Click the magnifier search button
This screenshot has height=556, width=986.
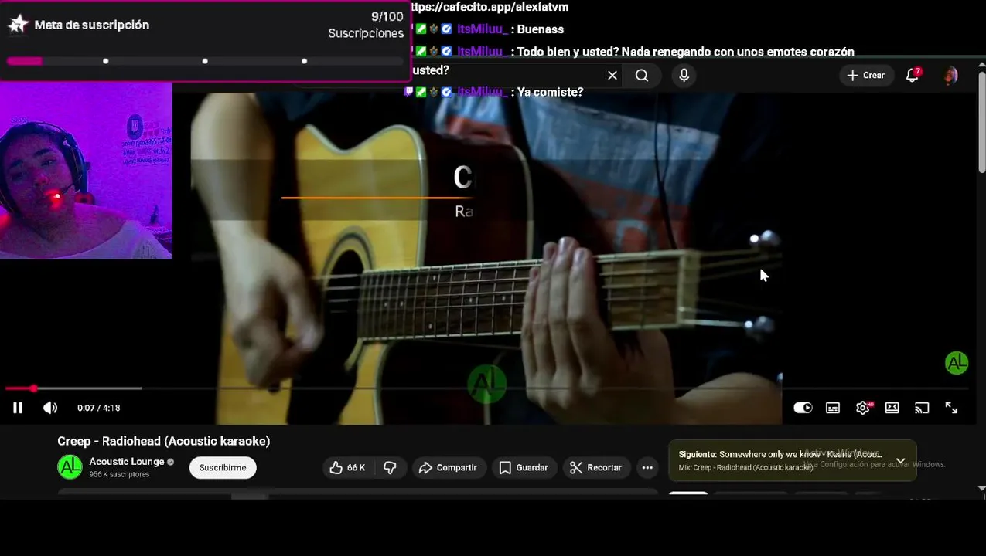(x=642, y=75)
